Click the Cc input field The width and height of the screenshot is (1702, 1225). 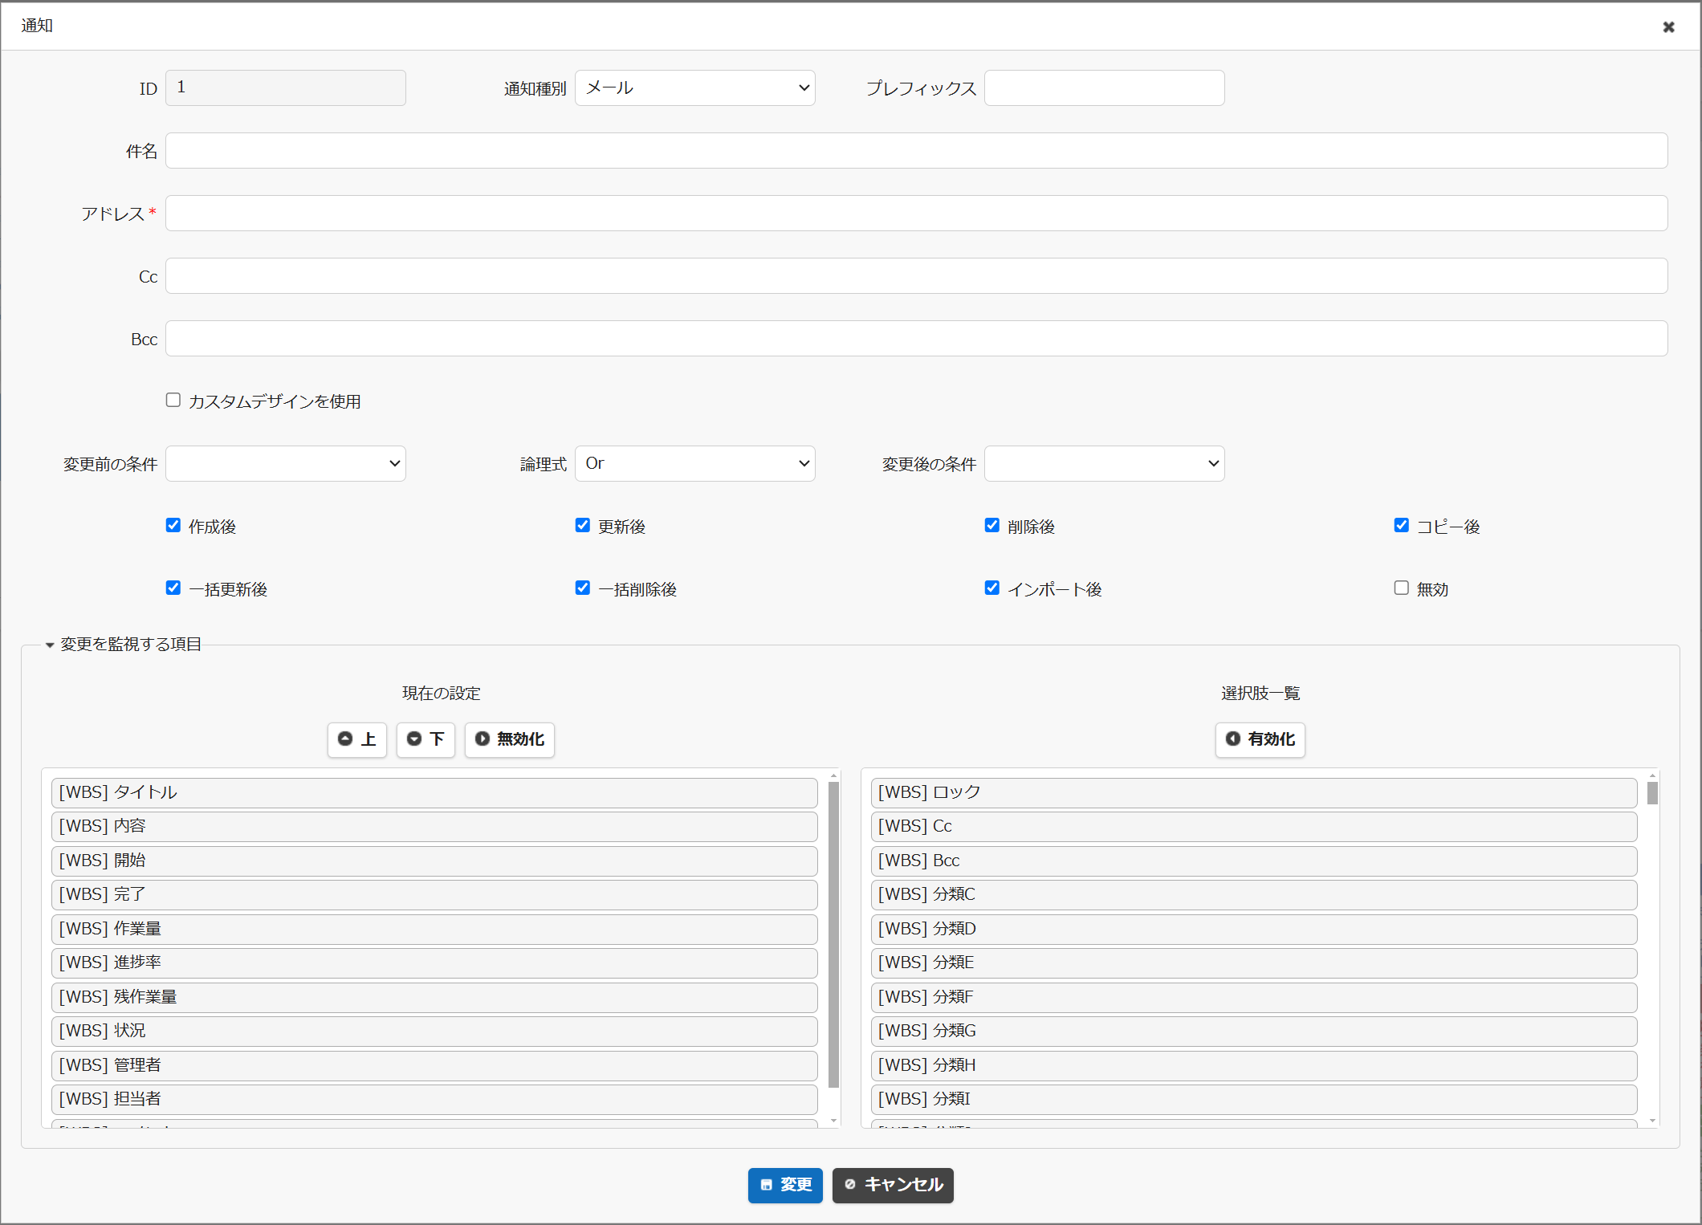[x=917, y=275]
